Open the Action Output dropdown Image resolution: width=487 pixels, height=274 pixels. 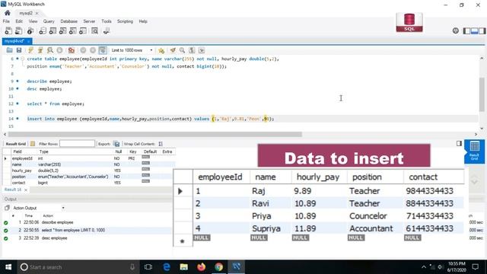click(x=63, y=208)
